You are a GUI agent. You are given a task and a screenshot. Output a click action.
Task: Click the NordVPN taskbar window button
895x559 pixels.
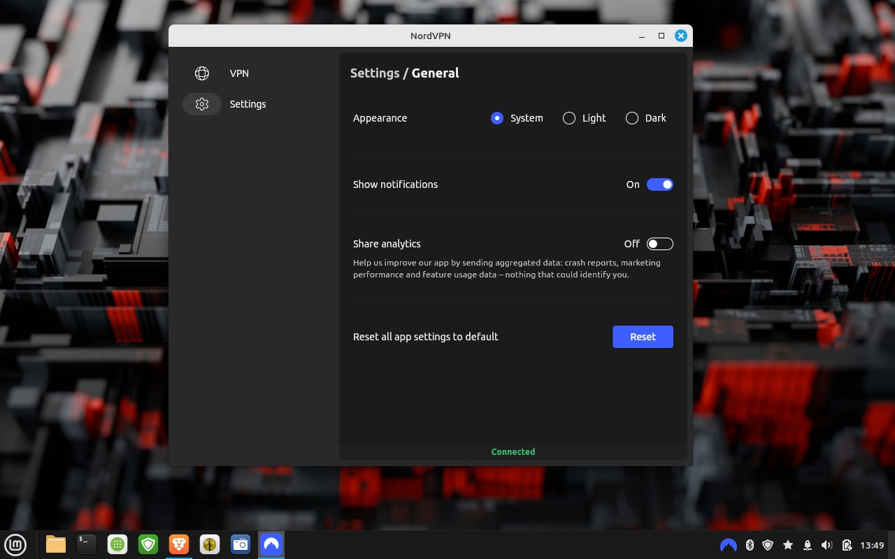point(271,544)
